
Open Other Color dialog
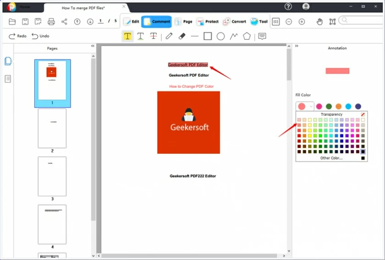331,158
